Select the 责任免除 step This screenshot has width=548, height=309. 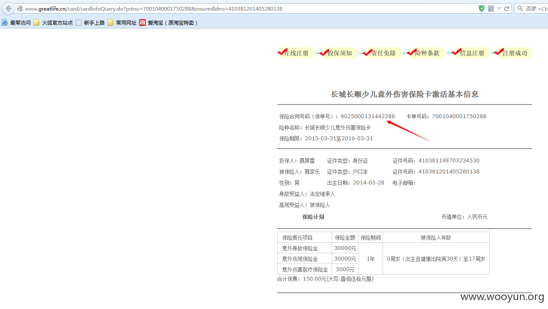pyautogui.click(x=382, y=53)
